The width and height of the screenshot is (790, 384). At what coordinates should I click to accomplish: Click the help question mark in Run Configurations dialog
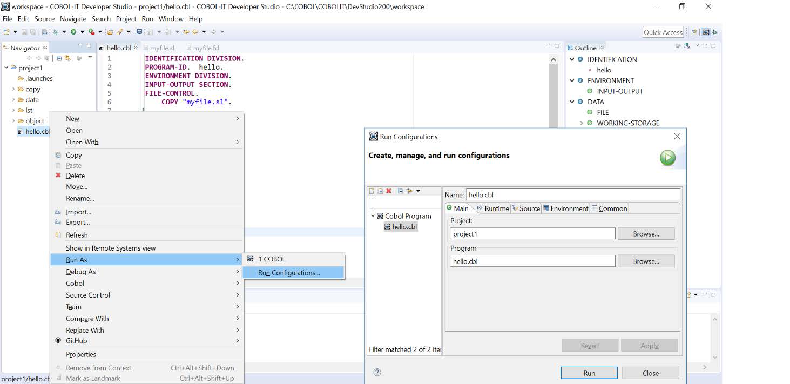tap(377, 372)
